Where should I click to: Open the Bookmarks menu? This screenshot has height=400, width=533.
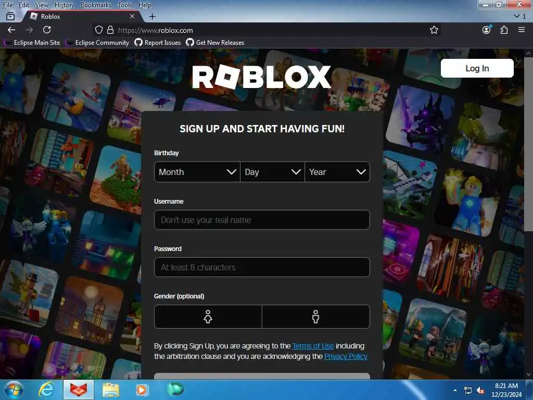[96, 5]
